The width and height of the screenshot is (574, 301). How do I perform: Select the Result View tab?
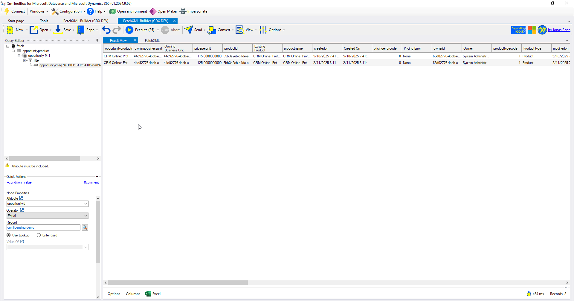[x=118, y=41]
